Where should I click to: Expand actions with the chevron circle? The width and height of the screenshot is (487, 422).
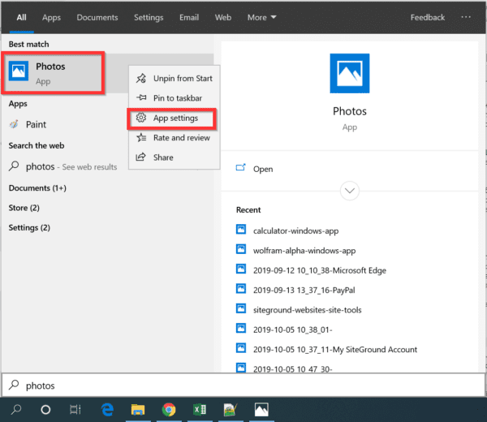pos(350,191)
